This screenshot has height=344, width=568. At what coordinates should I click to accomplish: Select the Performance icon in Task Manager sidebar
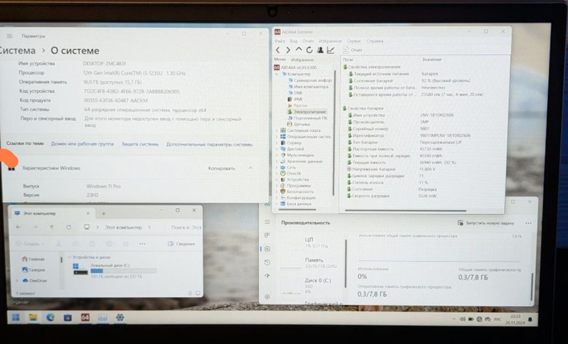coord(266,248)
